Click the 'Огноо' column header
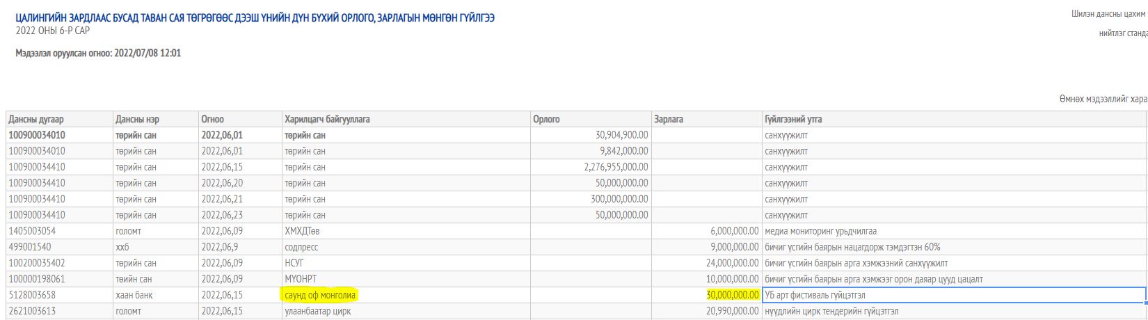 point(212,120)
